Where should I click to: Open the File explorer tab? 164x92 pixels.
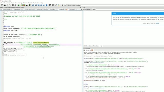point(96,46)
